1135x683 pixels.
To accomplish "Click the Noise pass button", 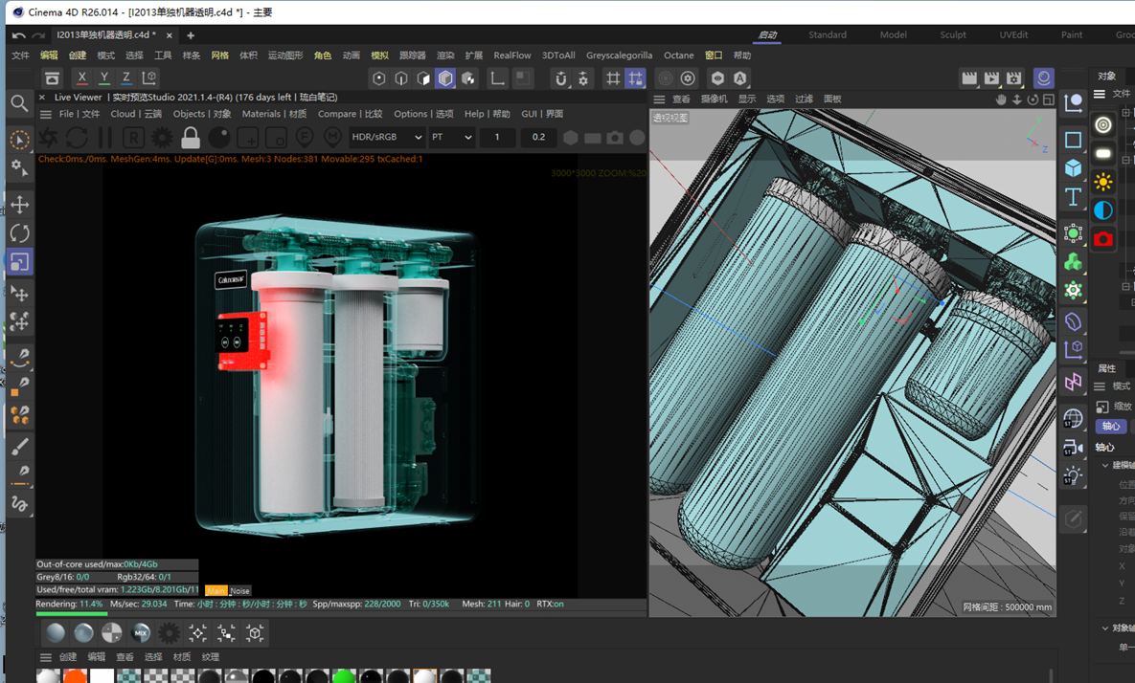I will (239, 590).
